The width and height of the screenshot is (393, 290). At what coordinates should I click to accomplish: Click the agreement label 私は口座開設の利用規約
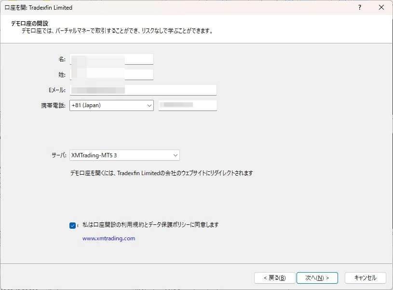point(150,225)
